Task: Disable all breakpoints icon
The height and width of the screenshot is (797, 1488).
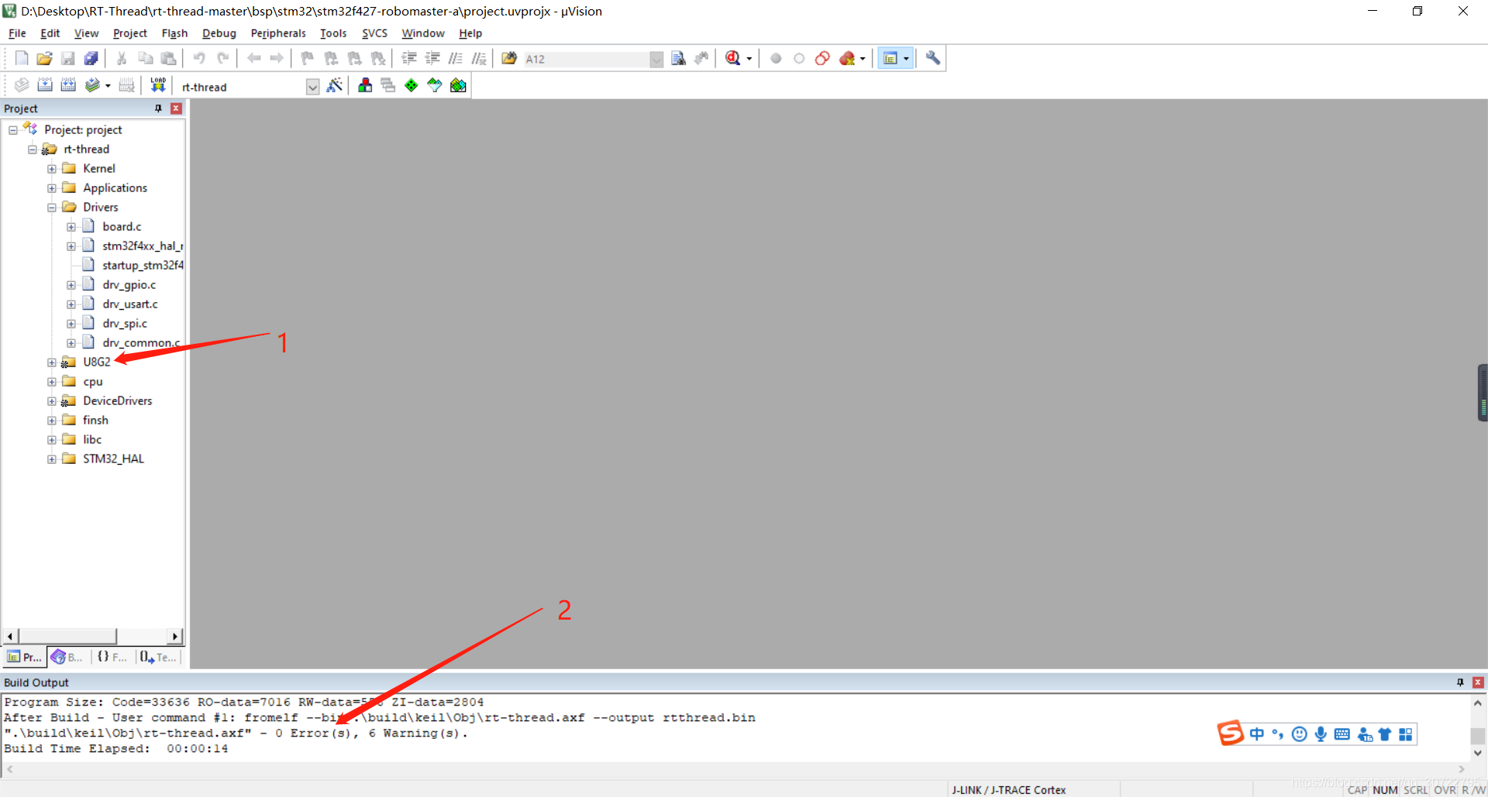Action: click(822, 58)
